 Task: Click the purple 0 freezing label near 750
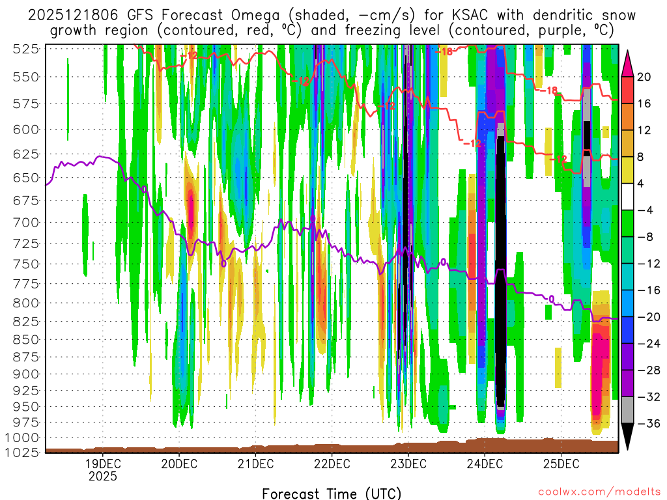coord(223,264)
